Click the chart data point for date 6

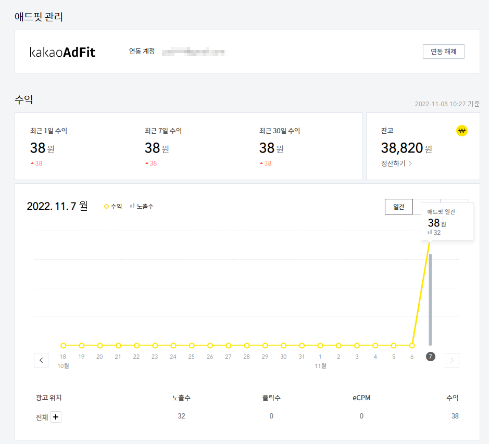(x=412, y=346)
